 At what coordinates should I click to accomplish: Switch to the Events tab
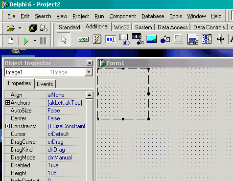pyautogui.click(x=45, y=84)
